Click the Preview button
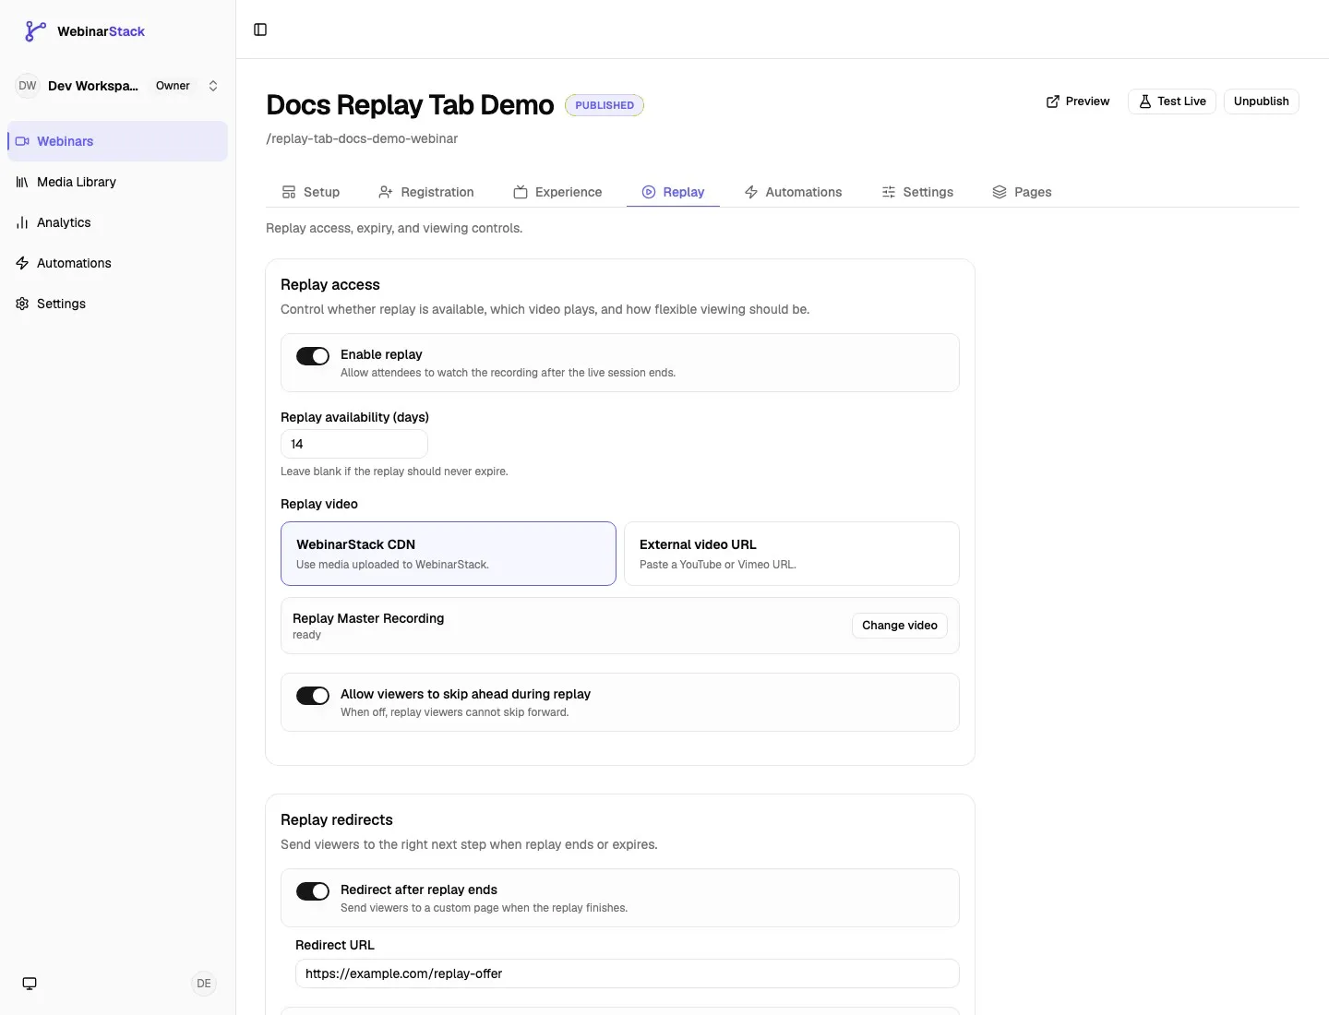The height and width of the screenshot is (1015, 1329). coord(1078,101)
